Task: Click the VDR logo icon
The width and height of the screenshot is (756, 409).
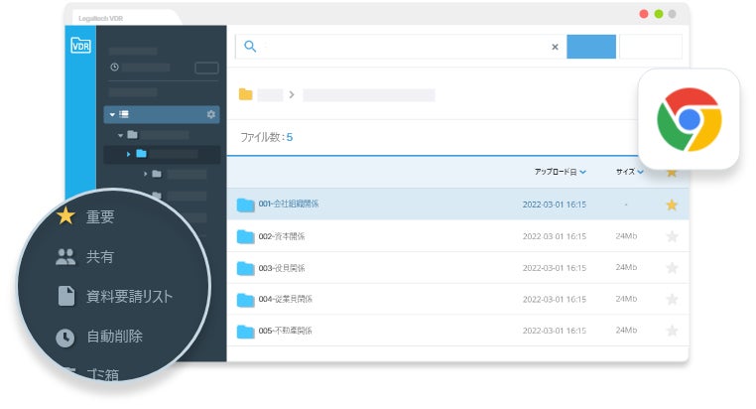Action: [80, 45]
